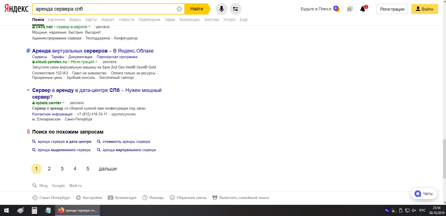Switch to Маркет tab
Viewport: 446px width, 216px height.
tap(108, 20)
